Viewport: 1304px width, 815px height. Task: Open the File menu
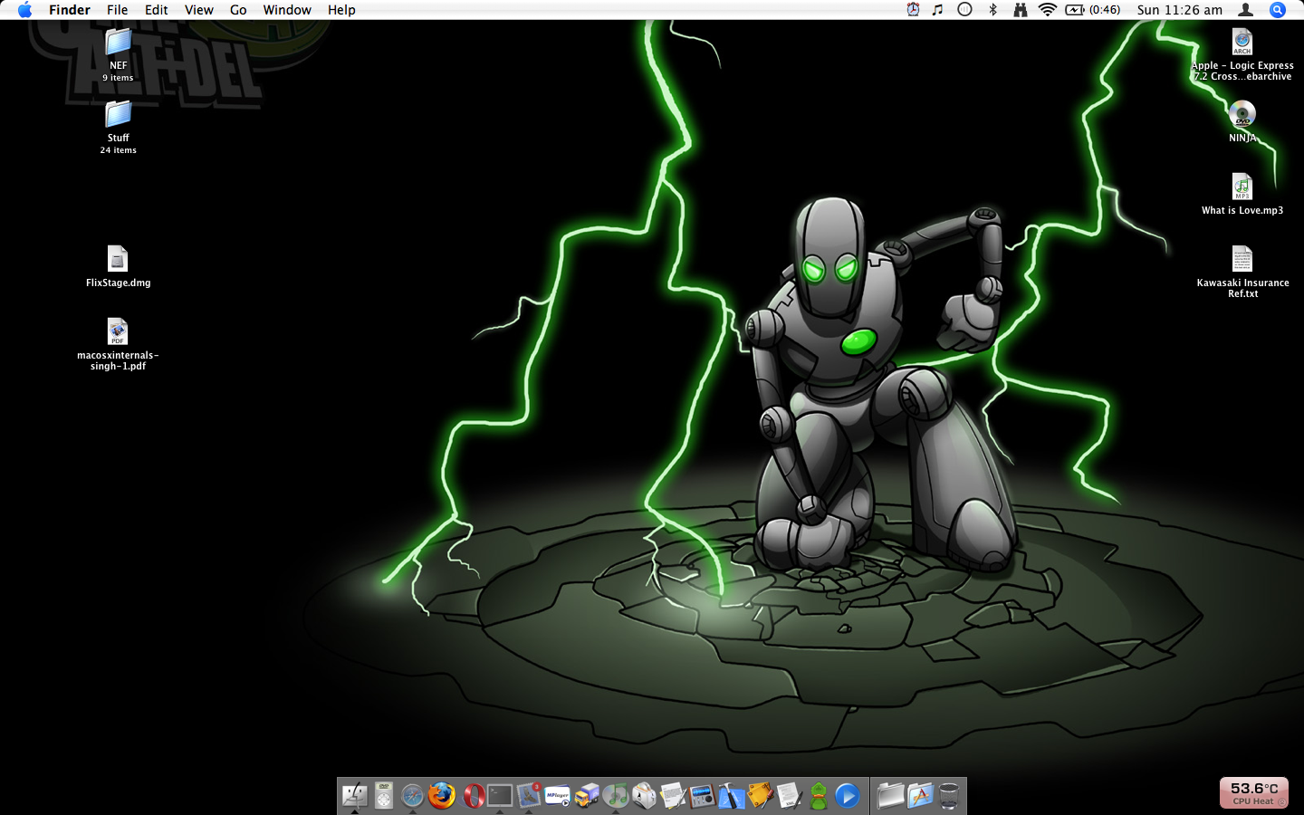117,10
